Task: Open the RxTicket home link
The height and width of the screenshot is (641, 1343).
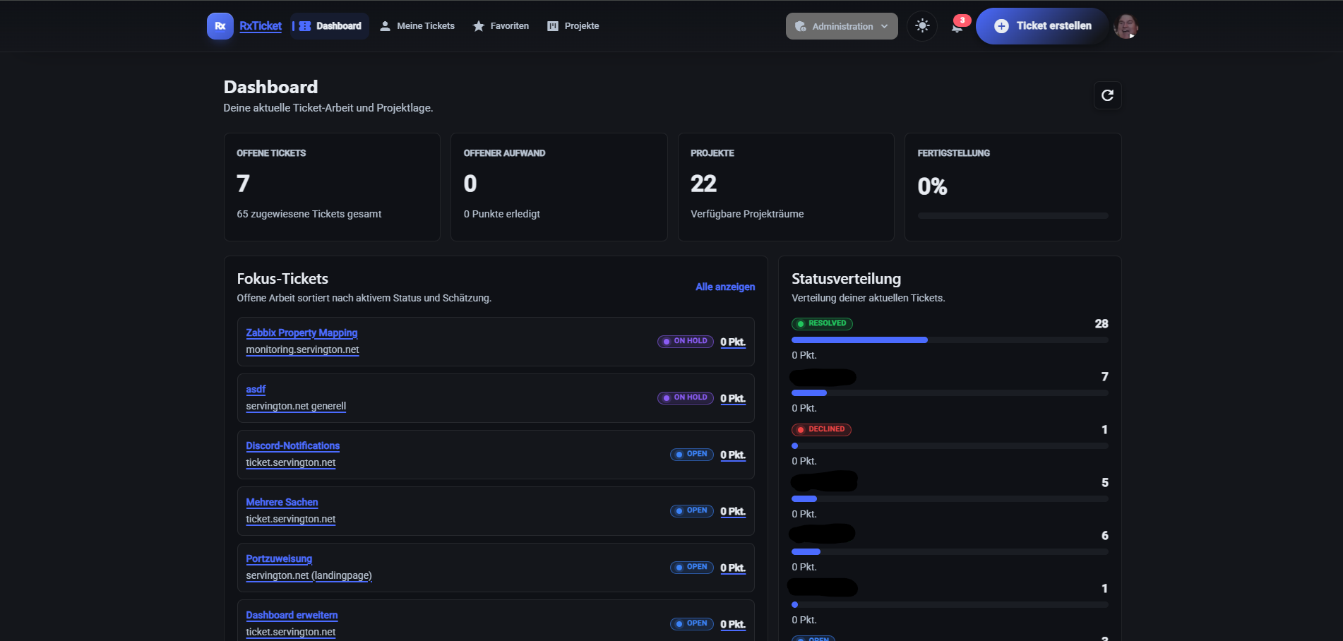Action: [x=261, y=26]
